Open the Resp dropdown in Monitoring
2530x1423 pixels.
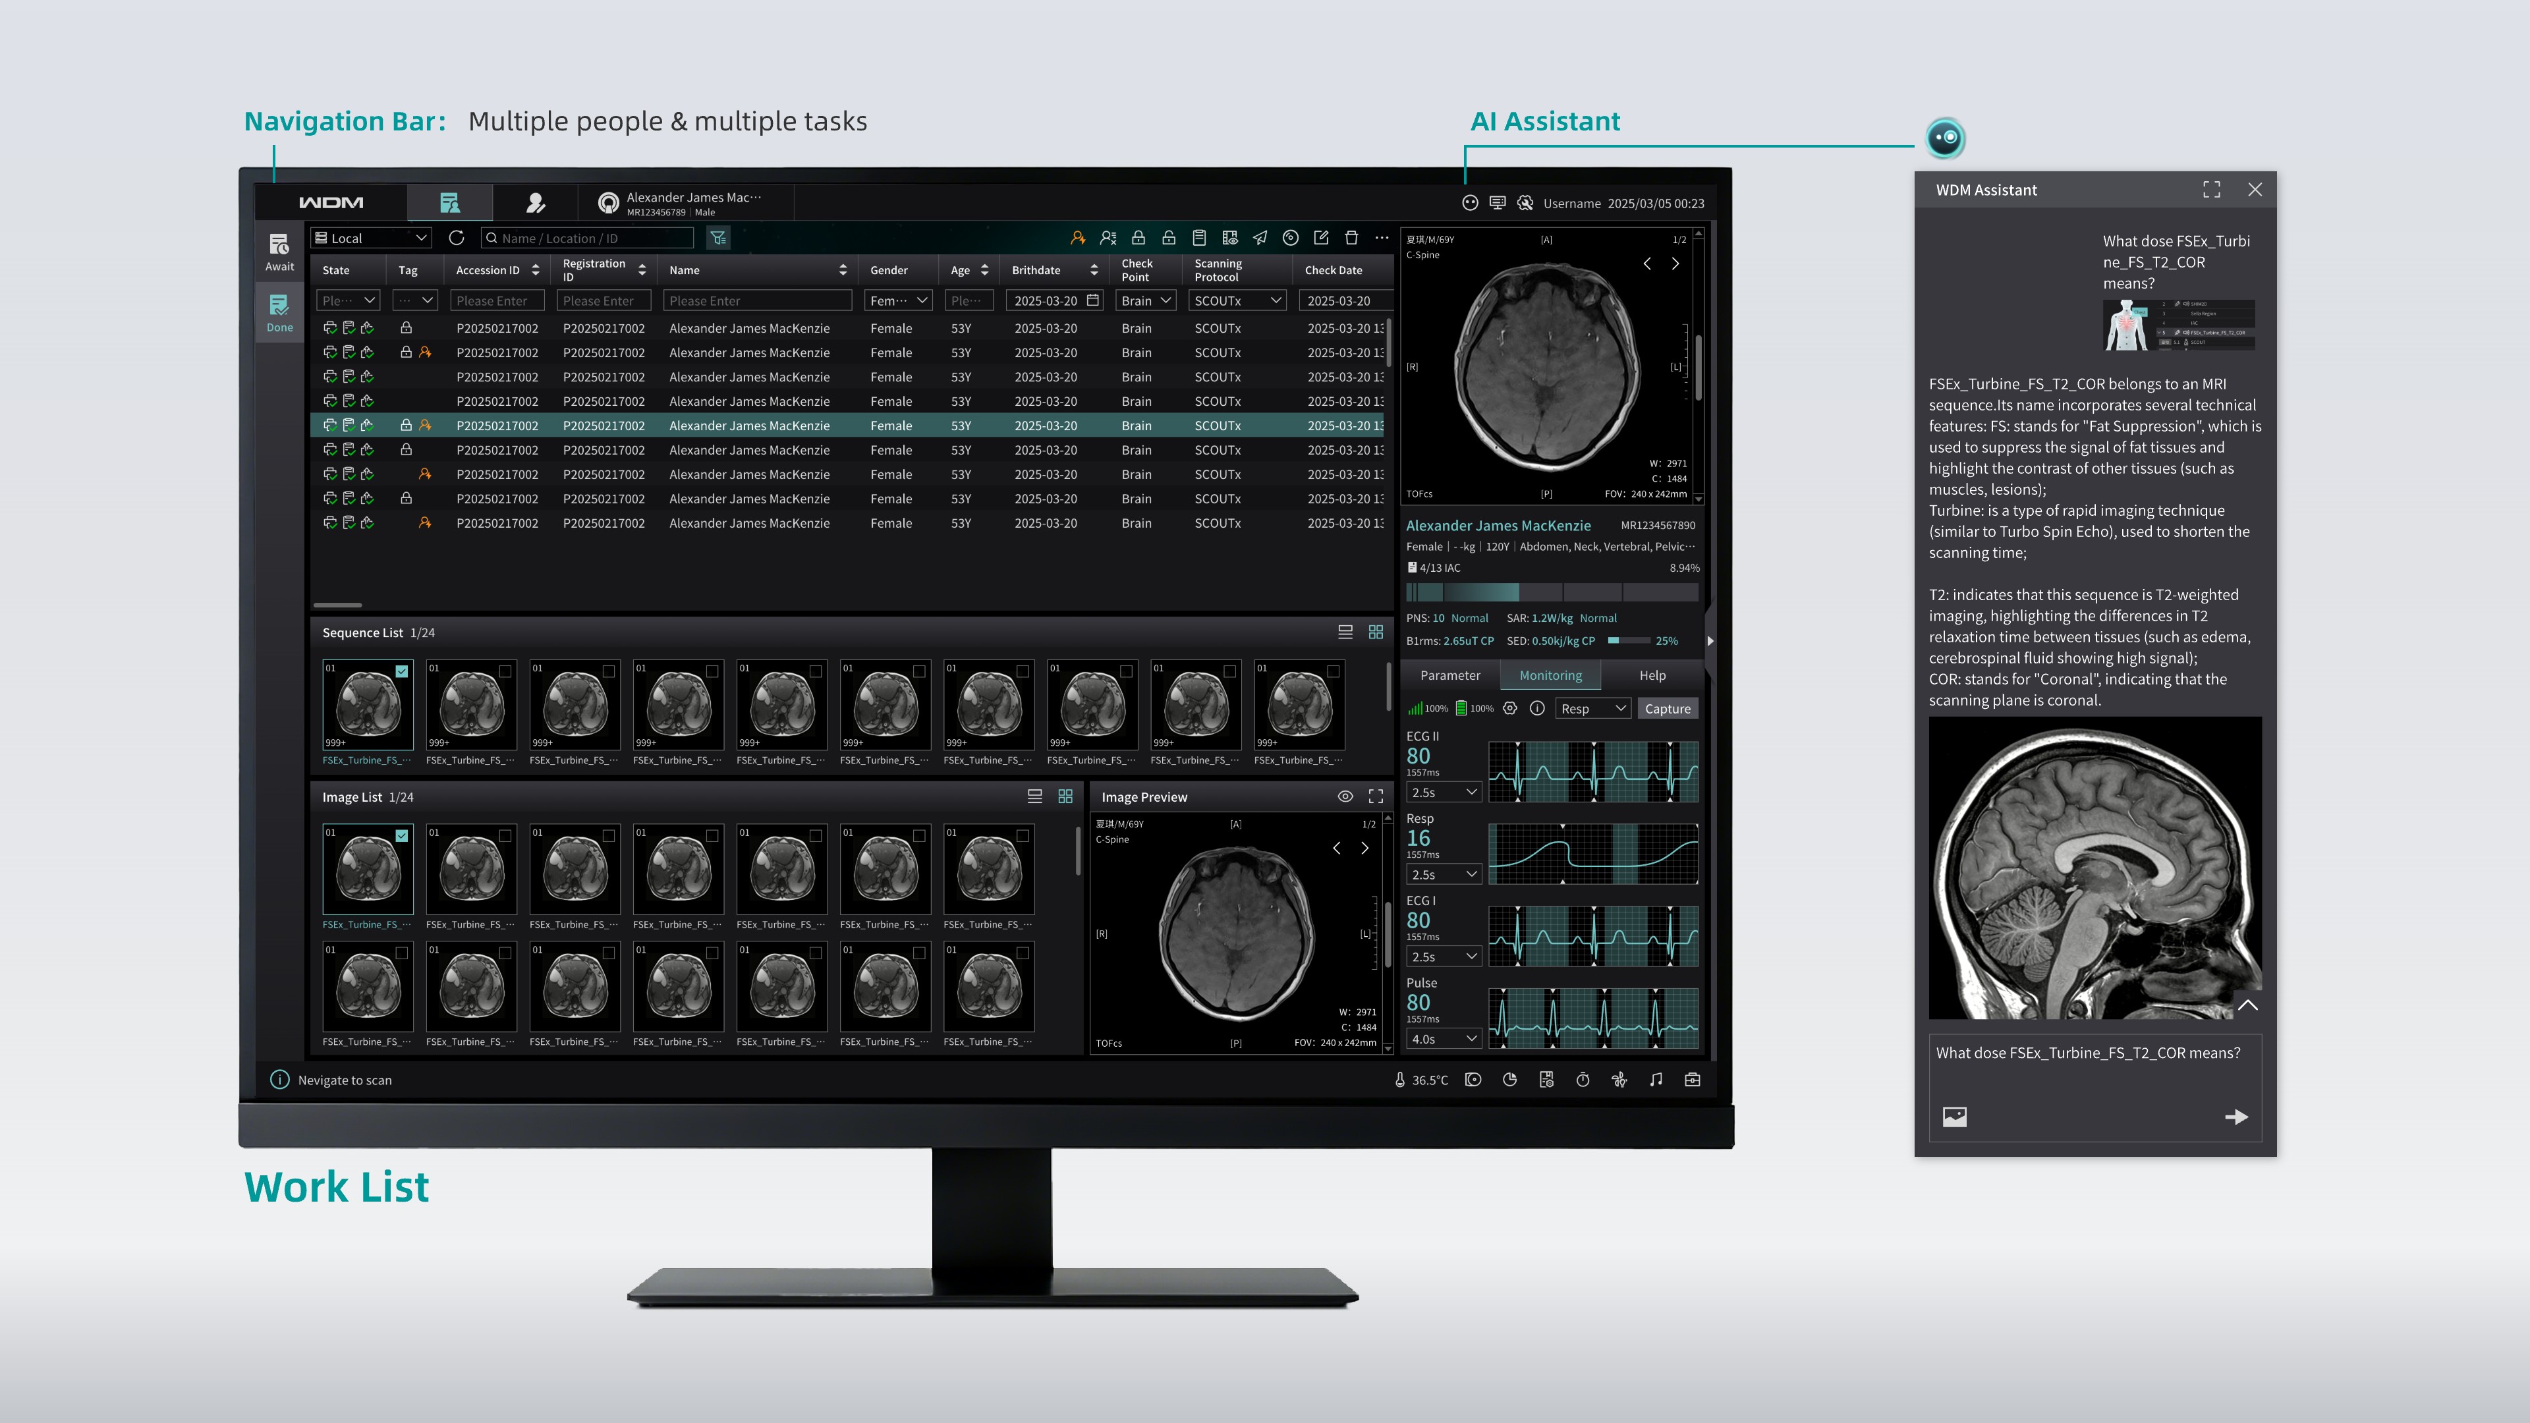[1593, 708]
